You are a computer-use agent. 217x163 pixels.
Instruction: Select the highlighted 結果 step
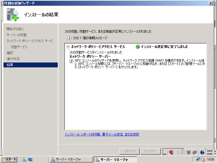point(10,65)
